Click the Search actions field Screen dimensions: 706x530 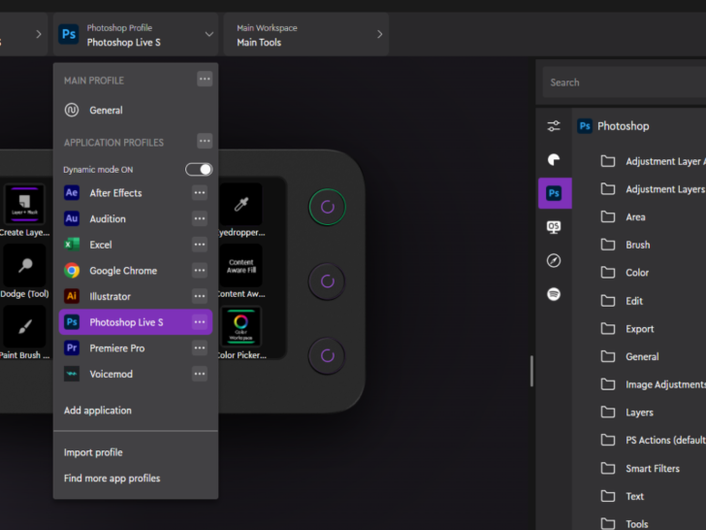pos(625,83)
